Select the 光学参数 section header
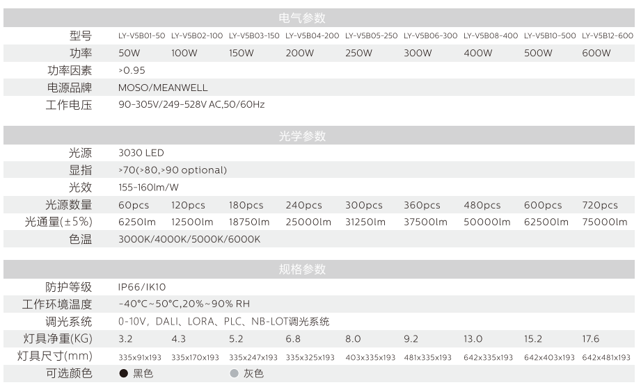This screenshot has height=385, width=641. [x=302, y=136]
